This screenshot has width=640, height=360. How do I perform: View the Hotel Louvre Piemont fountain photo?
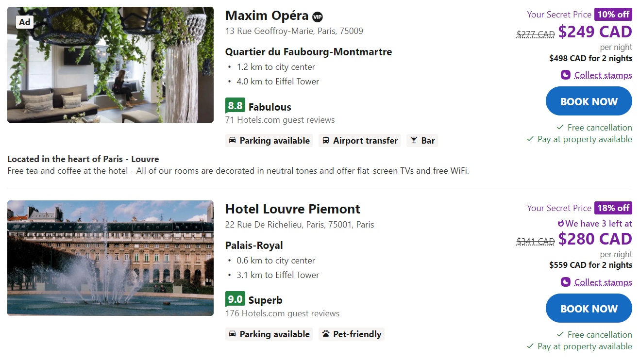pos(110,258)
